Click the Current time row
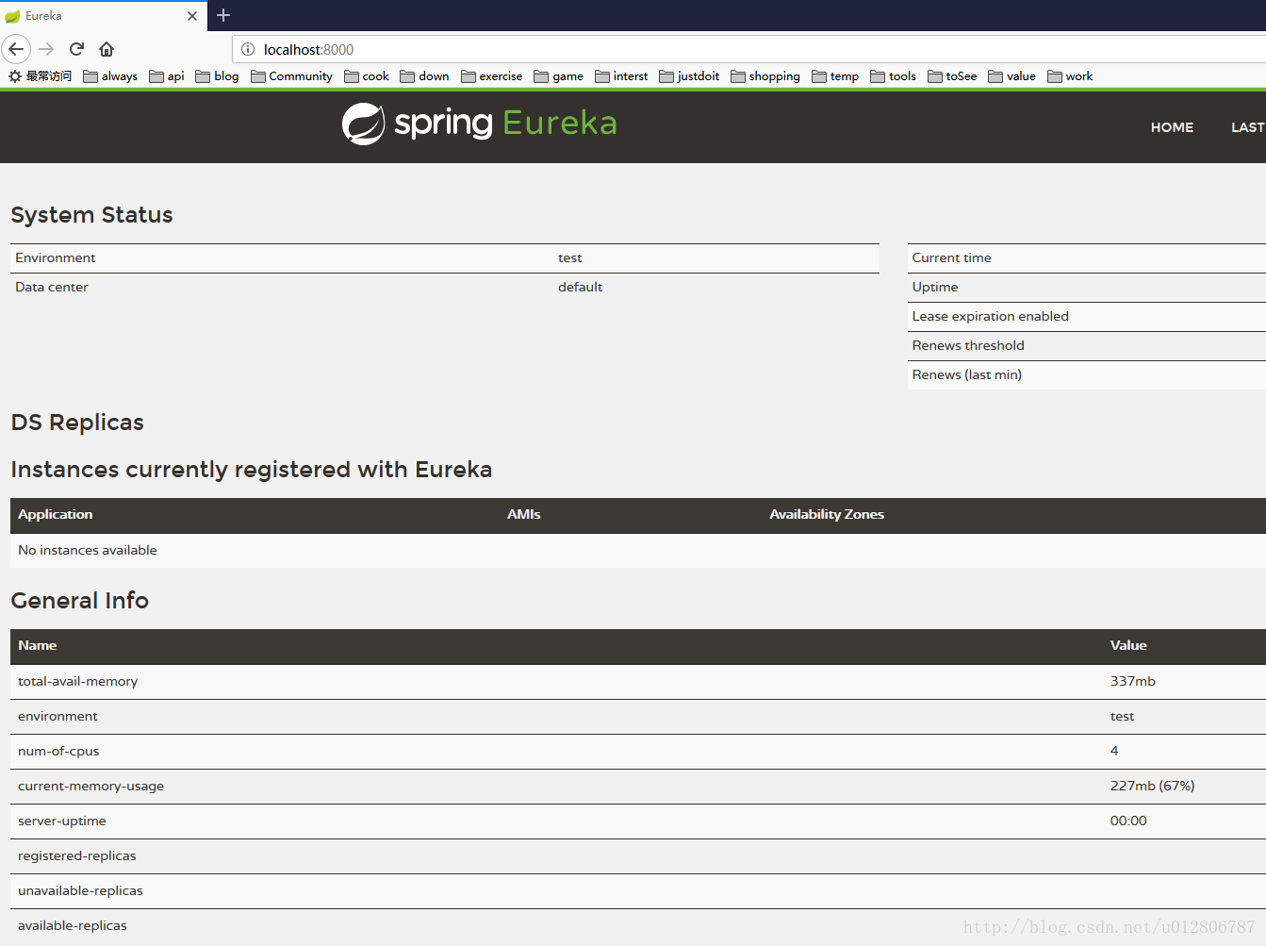 click(1086, 257)
